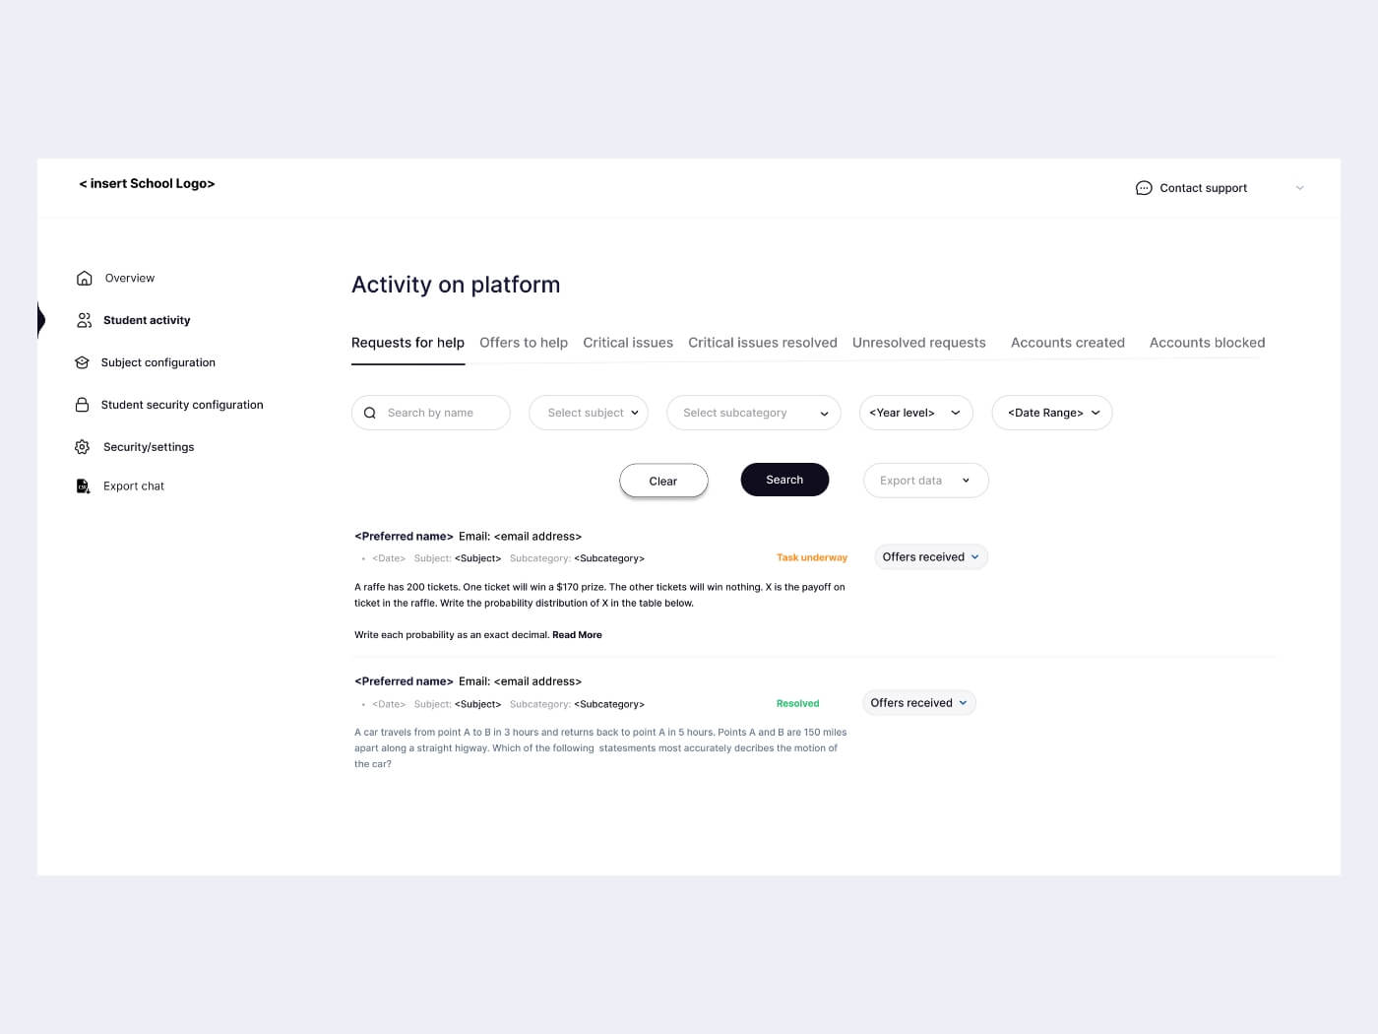This screenshot has height=1034, width=1378.
Task: Switch to the Critical issues tab
Action: 628,342
